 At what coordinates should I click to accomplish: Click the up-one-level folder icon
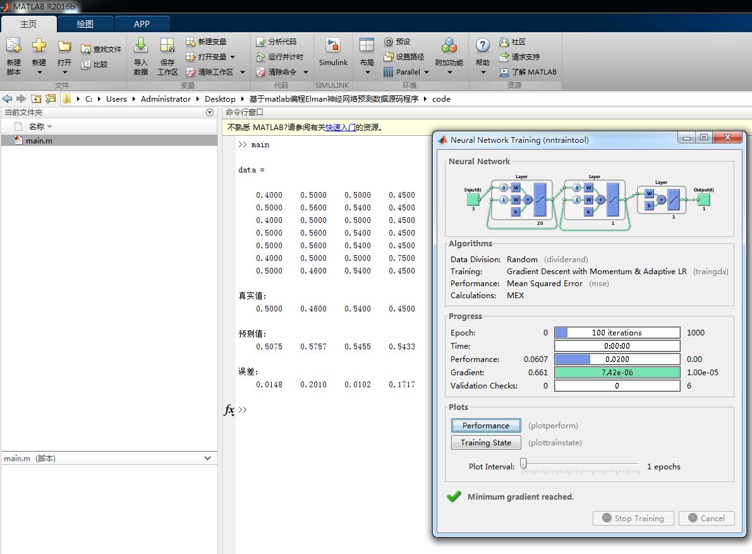36,99
